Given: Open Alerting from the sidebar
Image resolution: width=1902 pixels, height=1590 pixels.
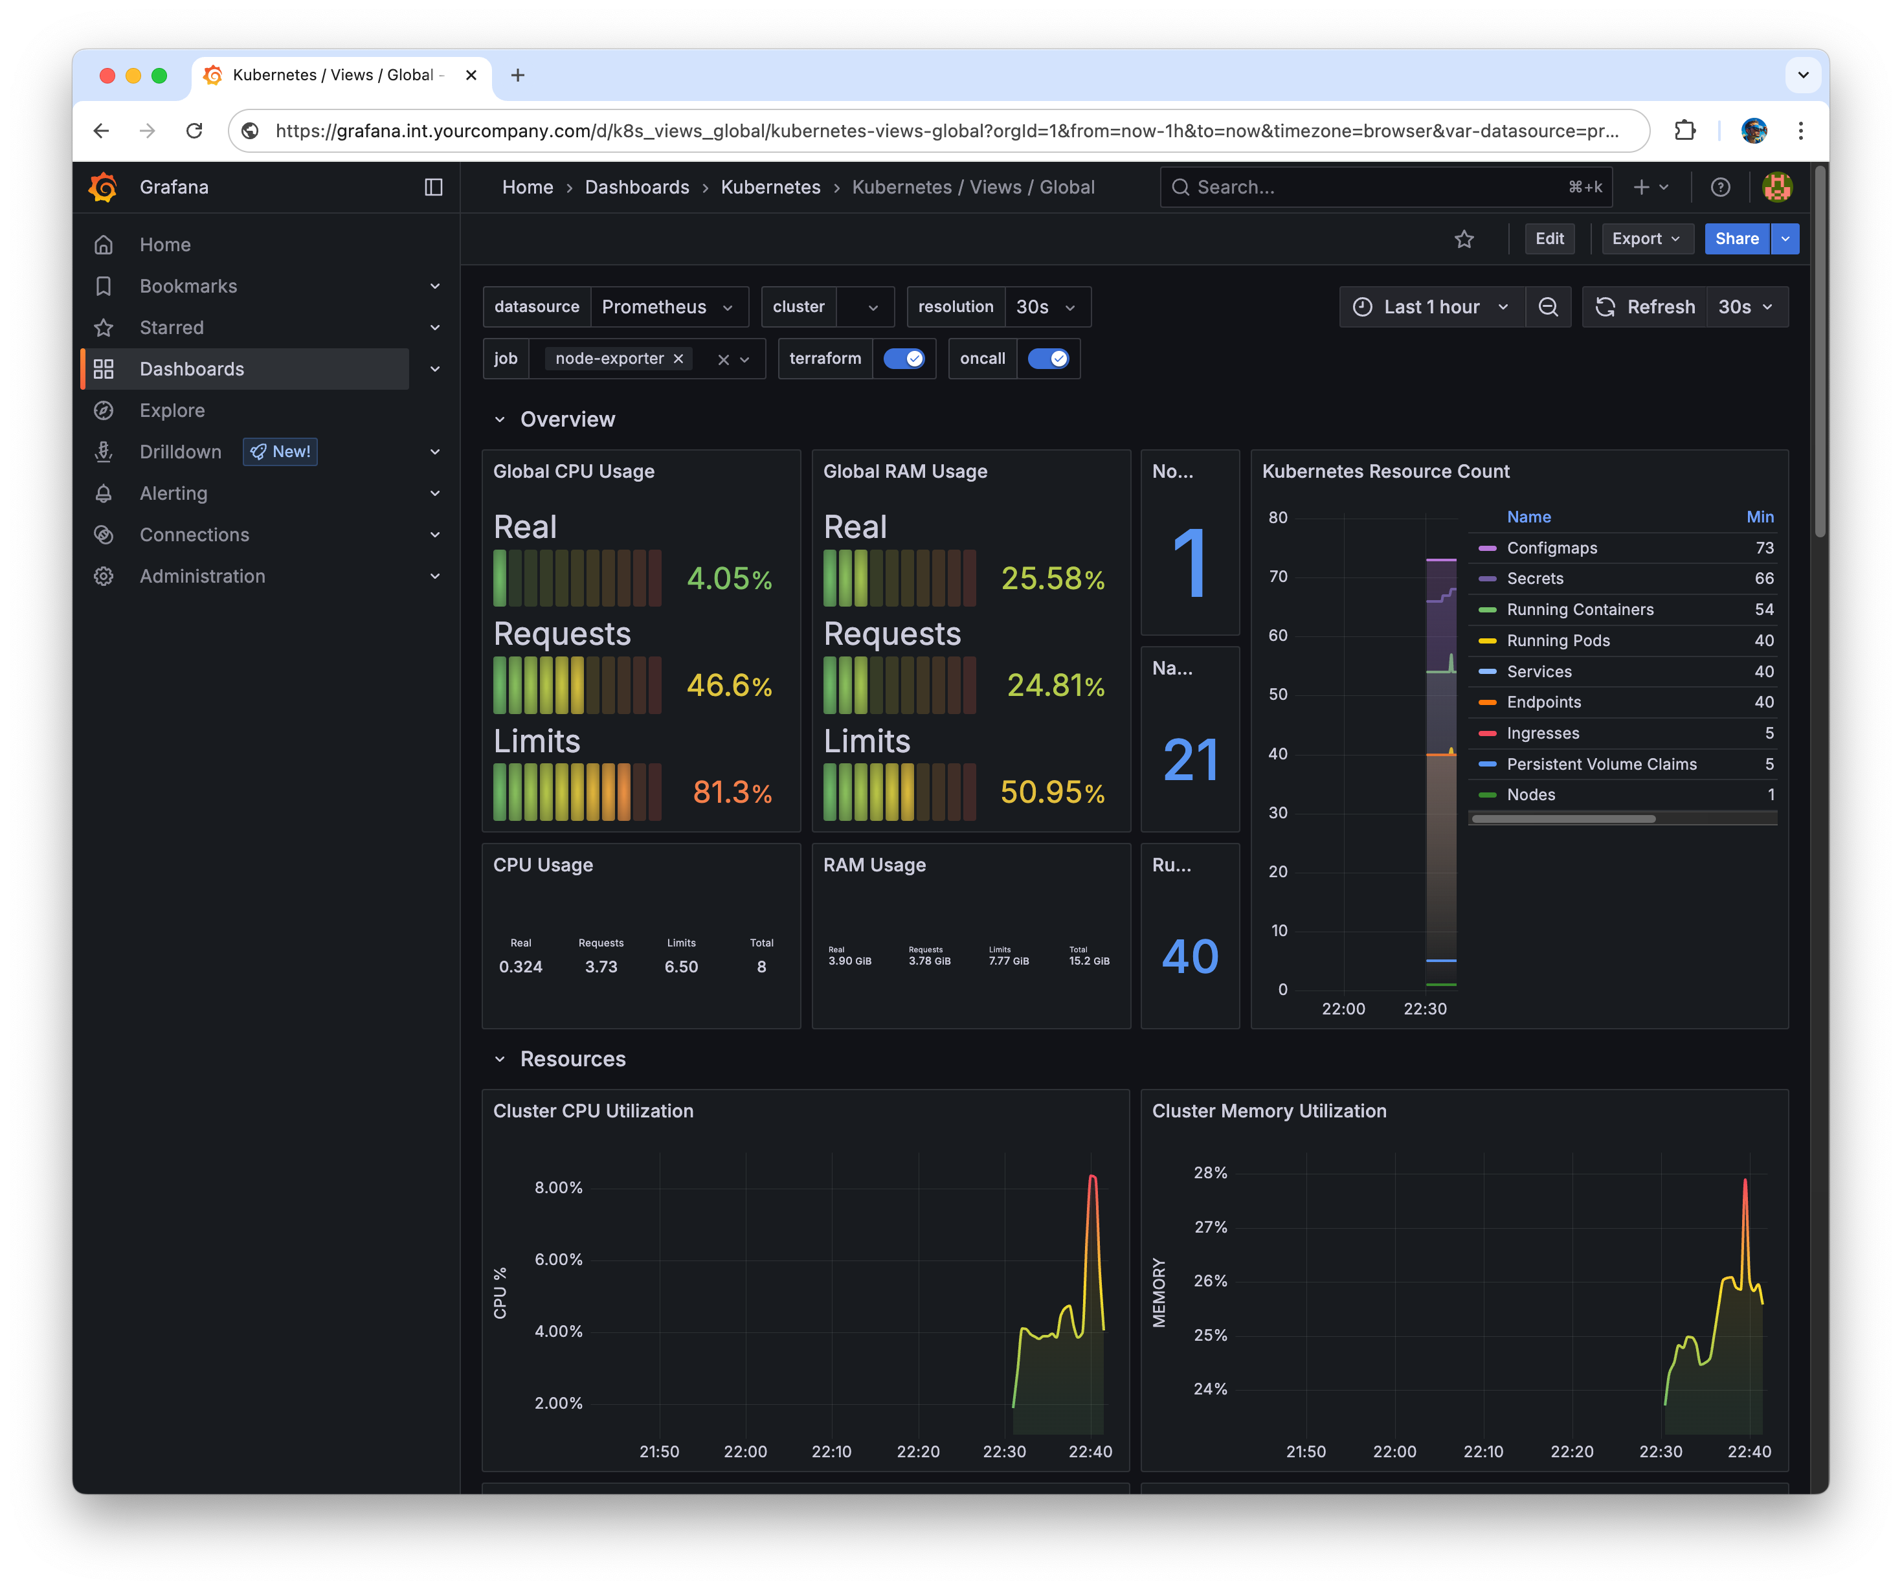Looking at the screenshot, I should pos(173,493).
